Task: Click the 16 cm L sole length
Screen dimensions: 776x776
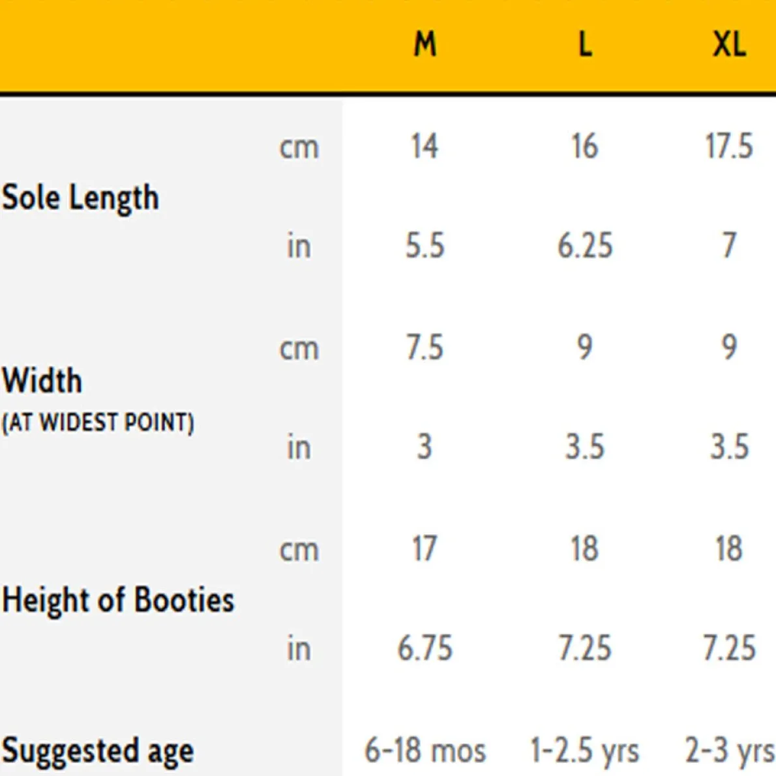Action: click(585, 146)
